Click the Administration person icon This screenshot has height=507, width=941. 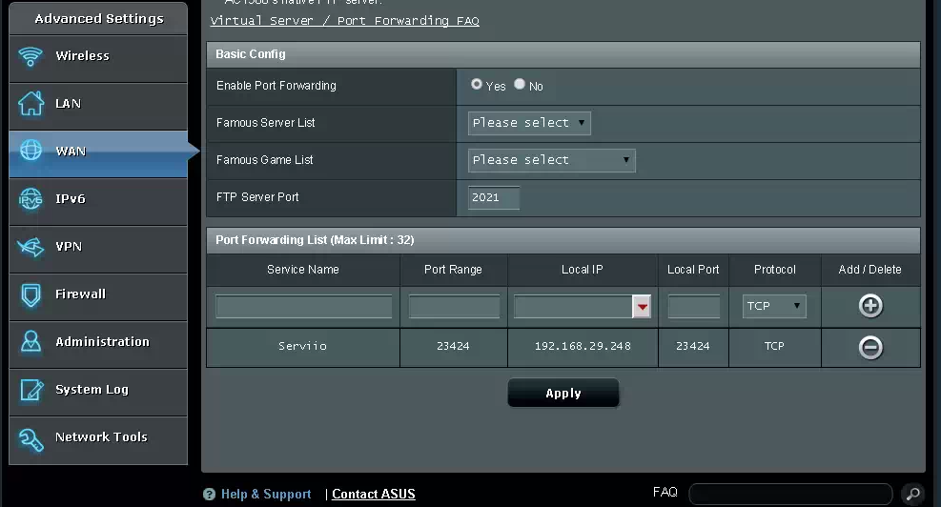[x=31, y=342]
